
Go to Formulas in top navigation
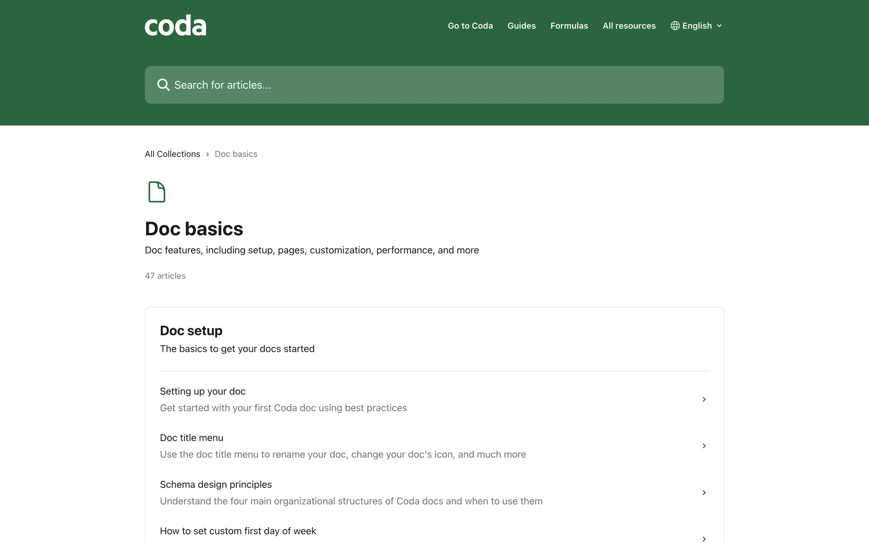click(x=569, y=26)
